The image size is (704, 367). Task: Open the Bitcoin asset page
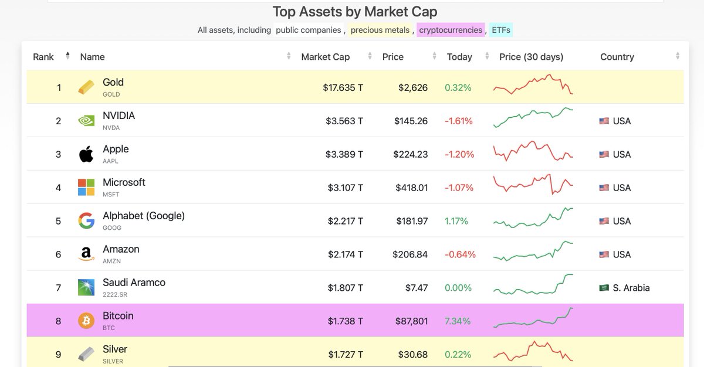tap(118, 316)
